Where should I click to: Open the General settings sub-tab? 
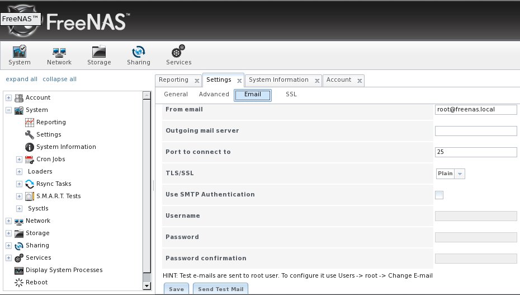click(176, 94)
